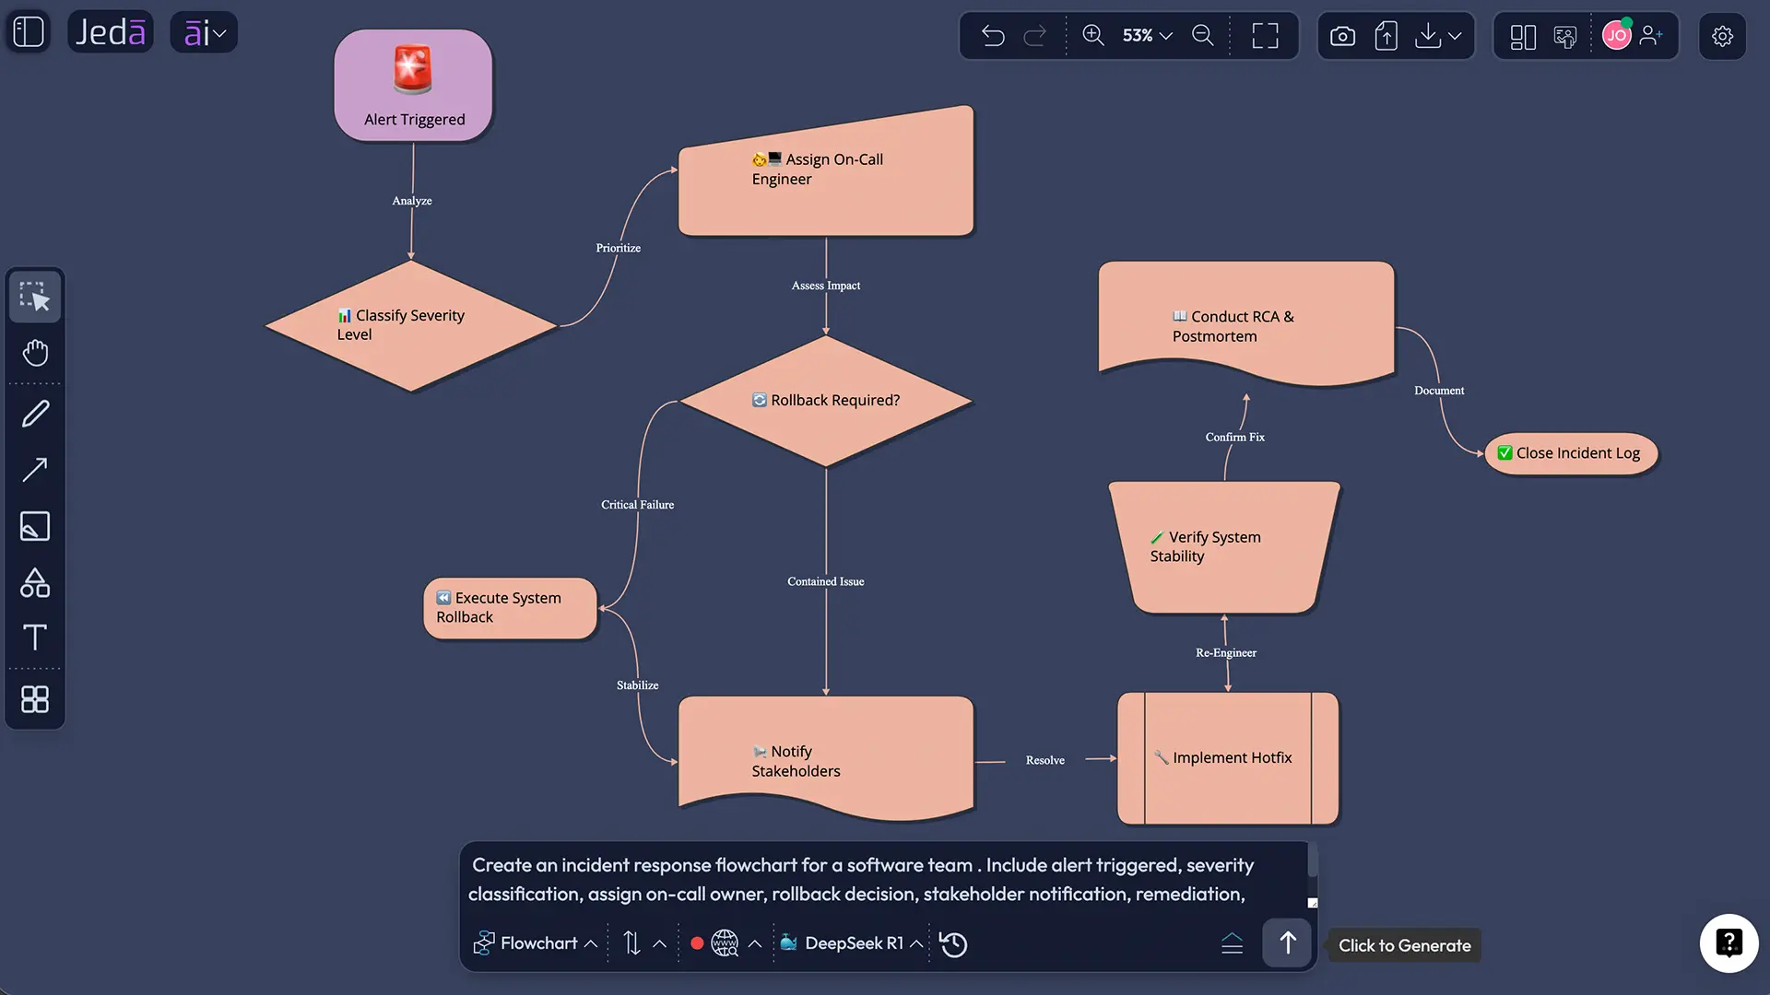Expand the layout direction chevron
This screenshot has width=1770, height=995.
point(660,943)
